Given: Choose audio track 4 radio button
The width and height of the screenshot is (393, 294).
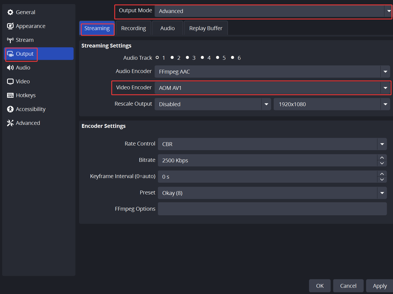Looking at the screenshot, I should pos(202,58).
